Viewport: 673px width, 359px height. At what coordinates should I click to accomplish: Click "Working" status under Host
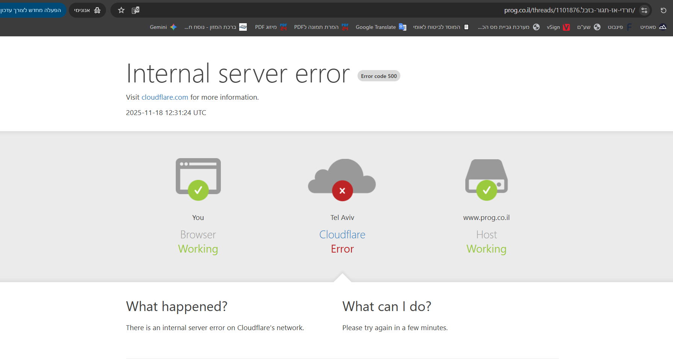487,249
